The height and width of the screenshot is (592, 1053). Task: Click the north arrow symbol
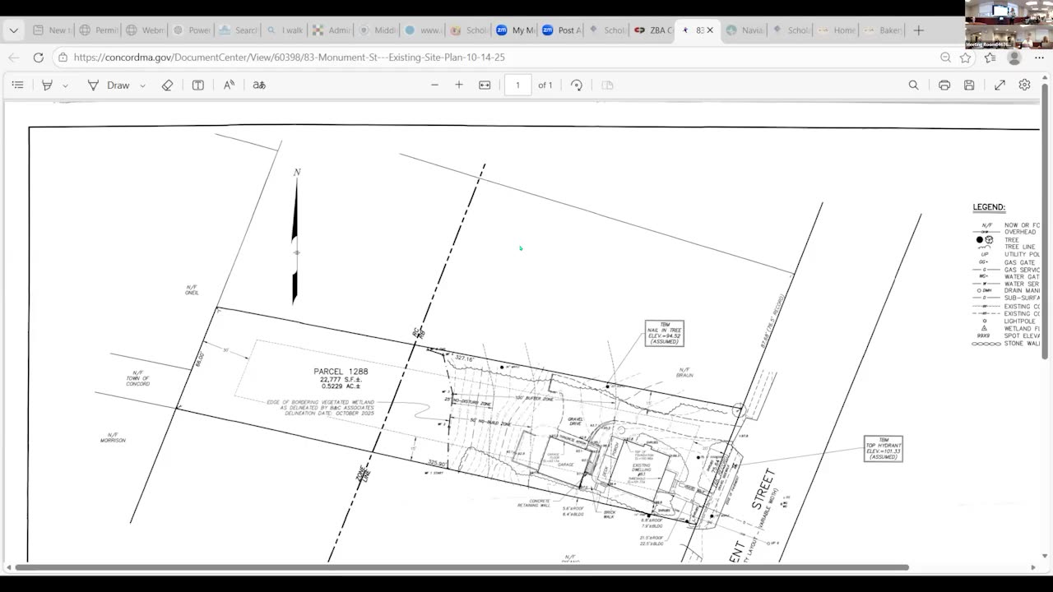click(x=296, y=236)
